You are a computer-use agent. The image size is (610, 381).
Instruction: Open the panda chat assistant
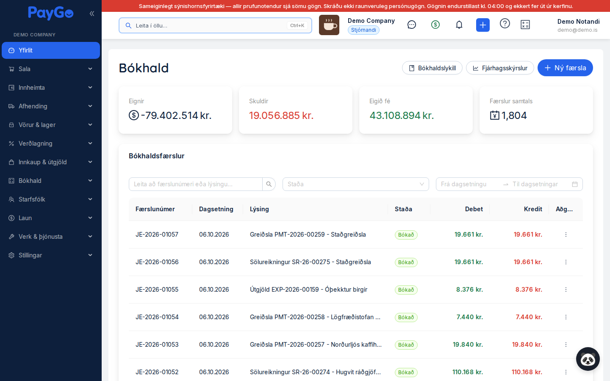[x=588, y=359]
